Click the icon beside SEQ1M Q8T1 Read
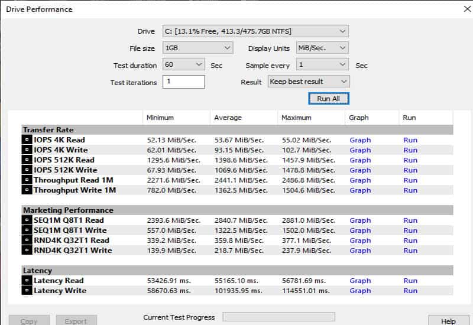 [x=27, y=220]
